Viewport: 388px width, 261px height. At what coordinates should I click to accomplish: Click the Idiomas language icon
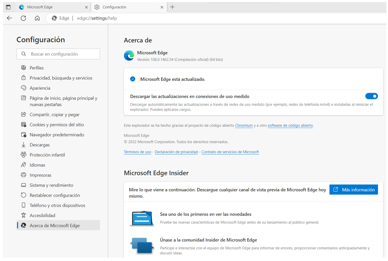[23, 165]
